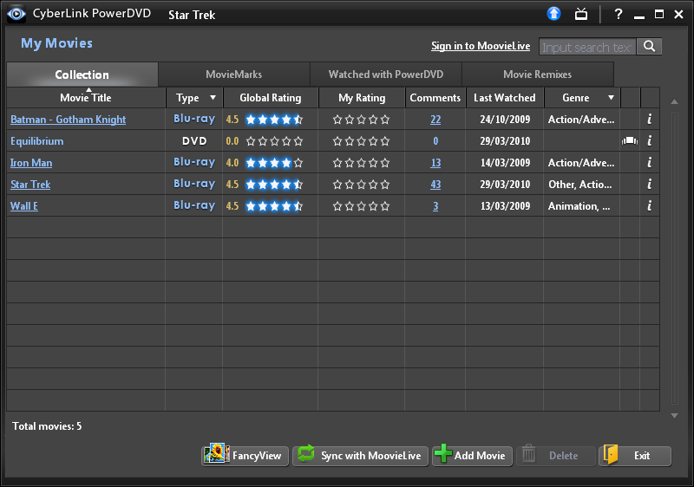
Task: Open the TV mode icon in title bar
Action: (581, 14)
